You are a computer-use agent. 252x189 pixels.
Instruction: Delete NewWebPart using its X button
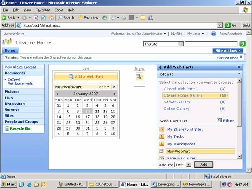coord(114,87)
